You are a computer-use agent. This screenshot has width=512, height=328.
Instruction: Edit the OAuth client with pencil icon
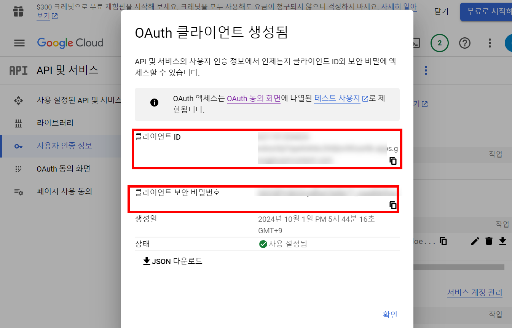pos(475,241)
